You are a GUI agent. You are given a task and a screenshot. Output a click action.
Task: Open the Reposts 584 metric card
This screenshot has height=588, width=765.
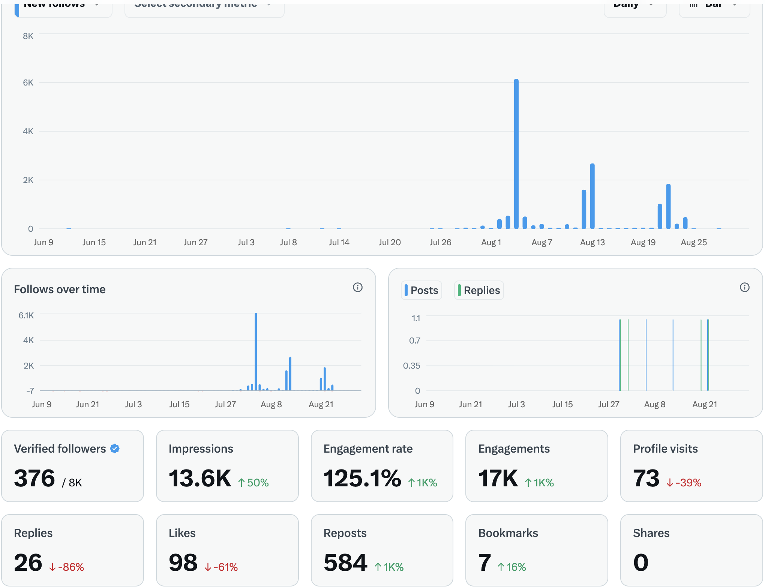coord(382,550)
